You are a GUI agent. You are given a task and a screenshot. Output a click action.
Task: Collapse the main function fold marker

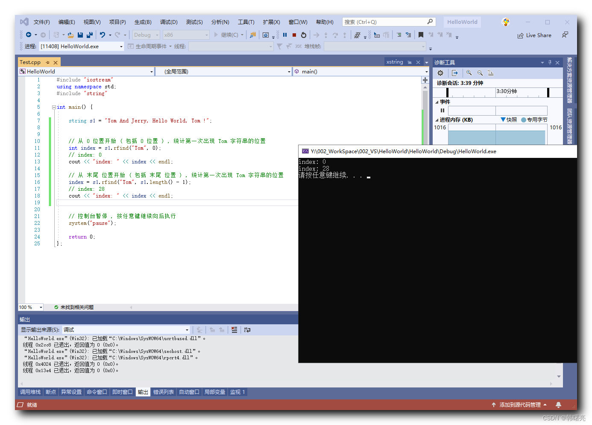54,107
